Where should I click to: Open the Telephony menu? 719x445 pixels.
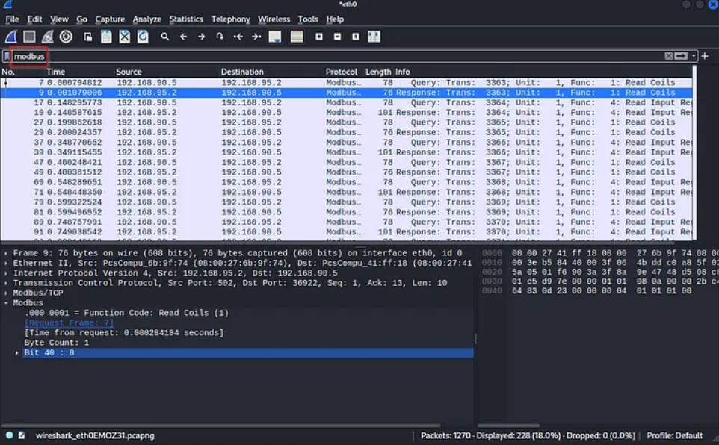[x=230, y=19]
